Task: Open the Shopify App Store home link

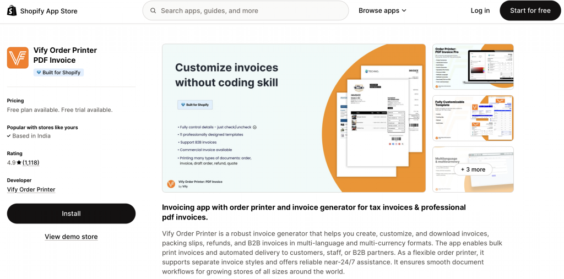Action: click(x=42, y=11)
